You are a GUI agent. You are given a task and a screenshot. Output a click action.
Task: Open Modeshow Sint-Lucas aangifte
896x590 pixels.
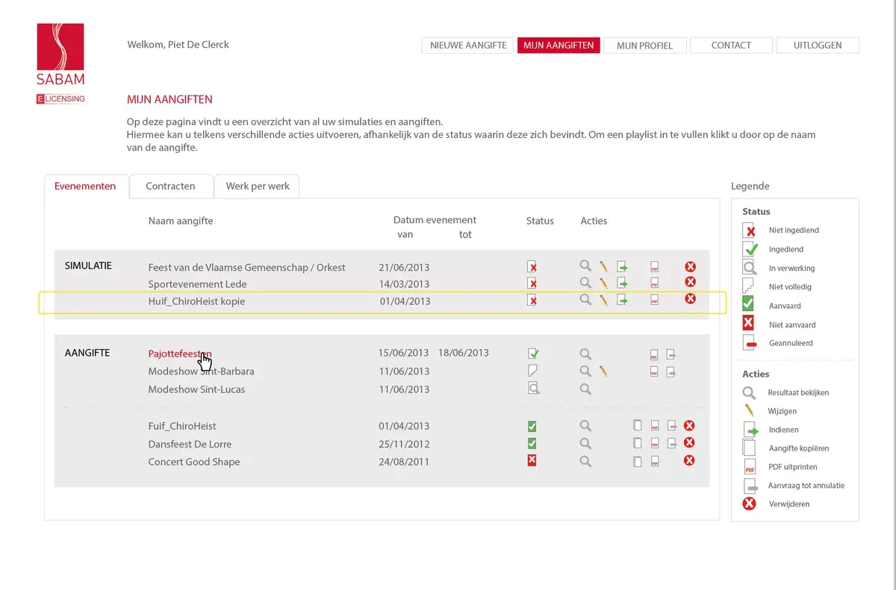click(x=196, y=389)
